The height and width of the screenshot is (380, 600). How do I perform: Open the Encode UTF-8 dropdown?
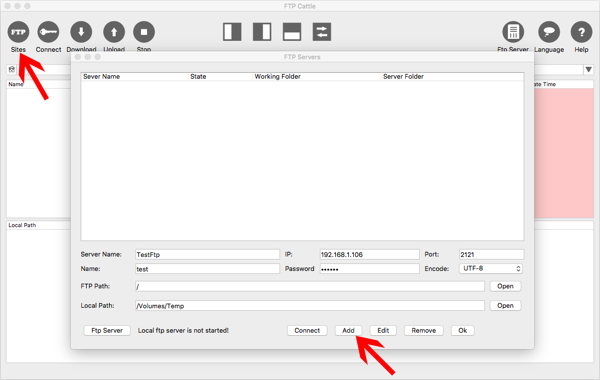[491, 268]
